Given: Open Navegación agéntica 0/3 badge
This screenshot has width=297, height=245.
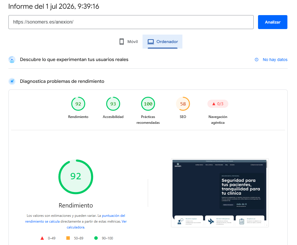Looking at the screenshot, I should (218, 104).
